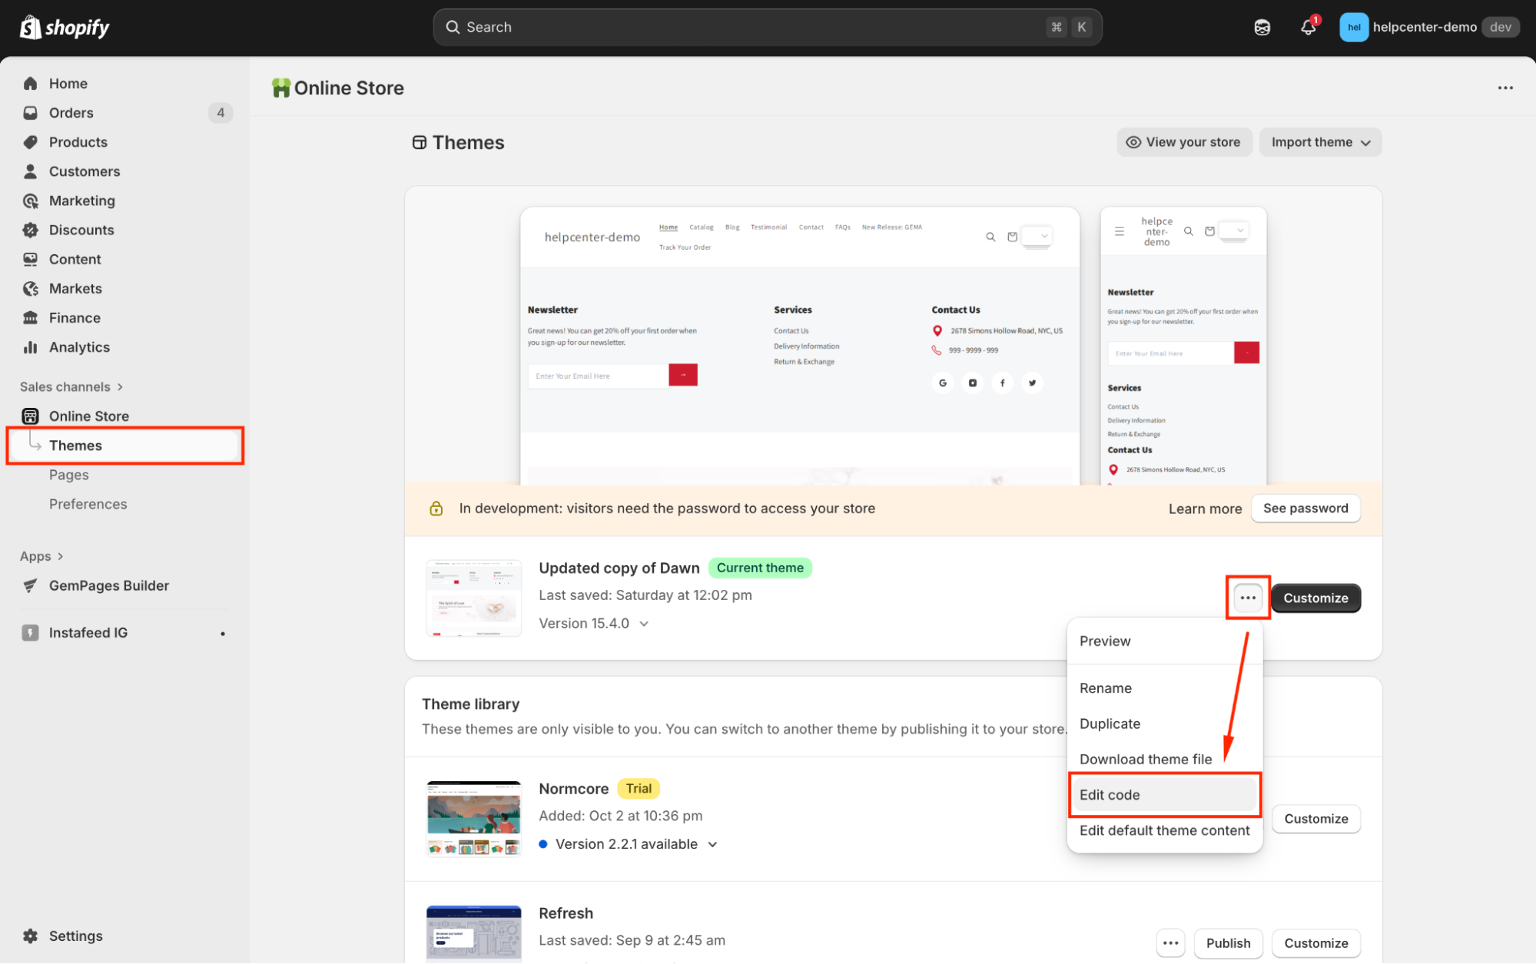Select Download theme file option

(x=1145, y=759)
